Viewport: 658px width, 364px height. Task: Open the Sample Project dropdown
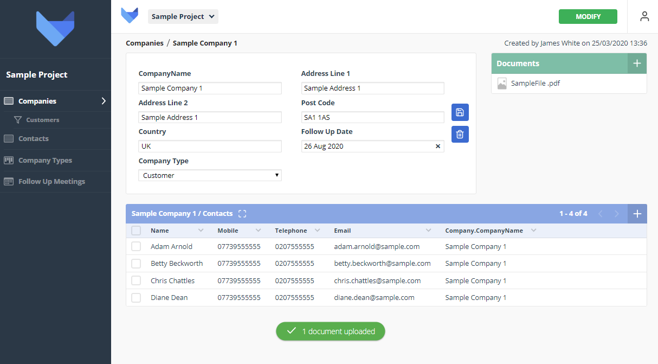183,17
